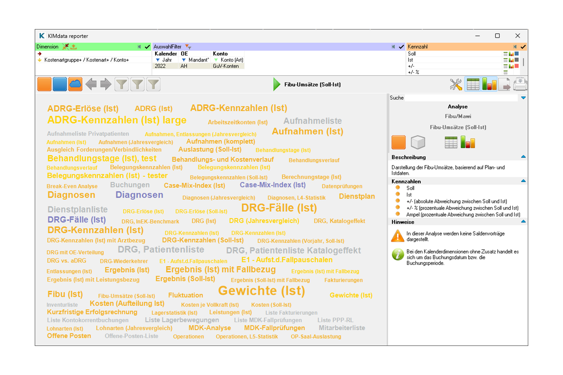This screenshot has width=563, height=375.
Task: Click the gray forward arrow in toolbar
Action: (106, 84)
